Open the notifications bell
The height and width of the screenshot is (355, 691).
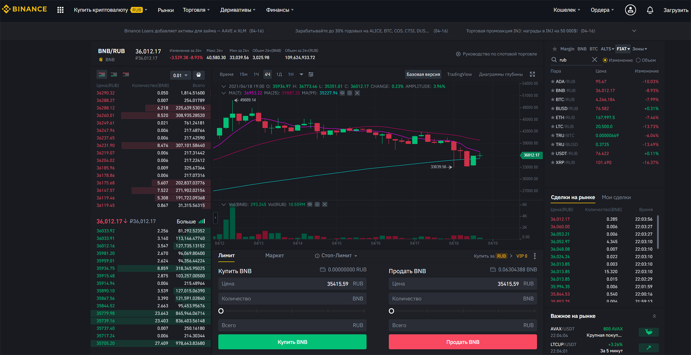pos(650,10)
